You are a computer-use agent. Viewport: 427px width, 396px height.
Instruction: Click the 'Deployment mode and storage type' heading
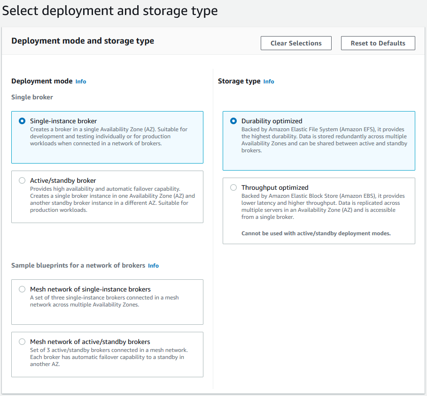tap(83, 41)
